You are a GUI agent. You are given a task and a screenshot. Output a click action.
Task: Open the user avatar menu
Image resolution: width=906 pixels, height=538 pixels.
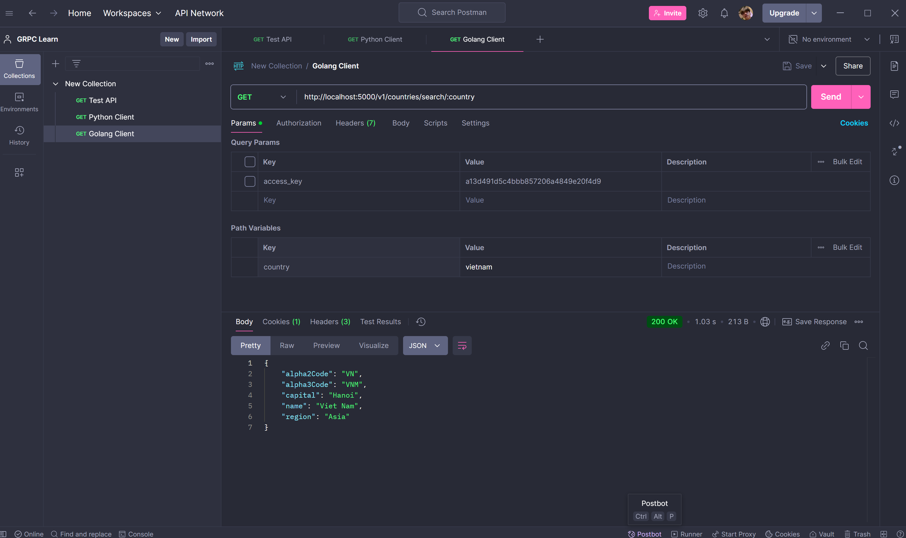745,13
